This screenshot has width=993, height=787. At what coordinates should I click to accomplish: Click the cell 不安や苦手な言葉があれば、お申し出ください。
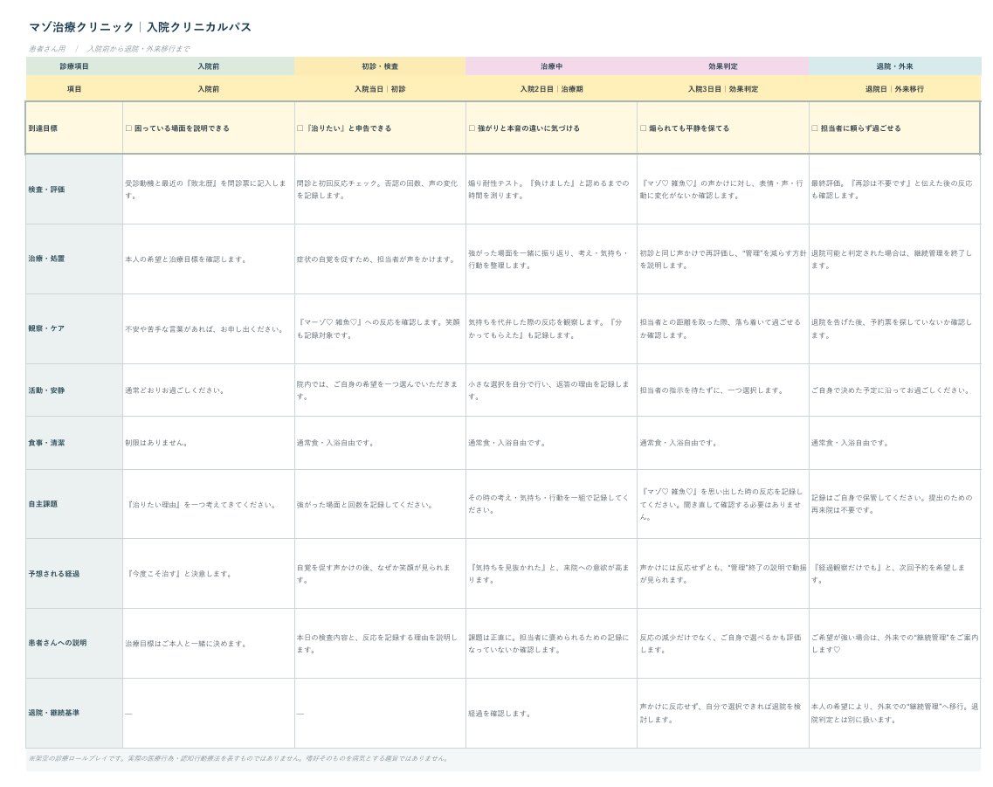pyautogui.click(x=209, y=328)
